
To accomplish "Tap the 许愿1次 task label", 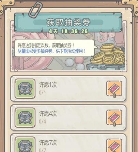I will click(x=48, y=85).
